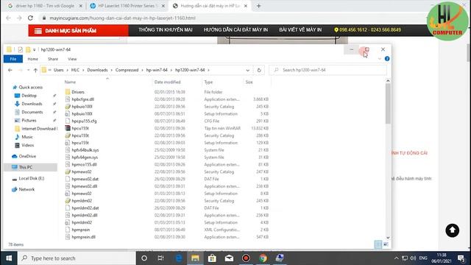
Task: Go back in the Chrome browser
Action: pyautogui.click(x=8, y=18)
